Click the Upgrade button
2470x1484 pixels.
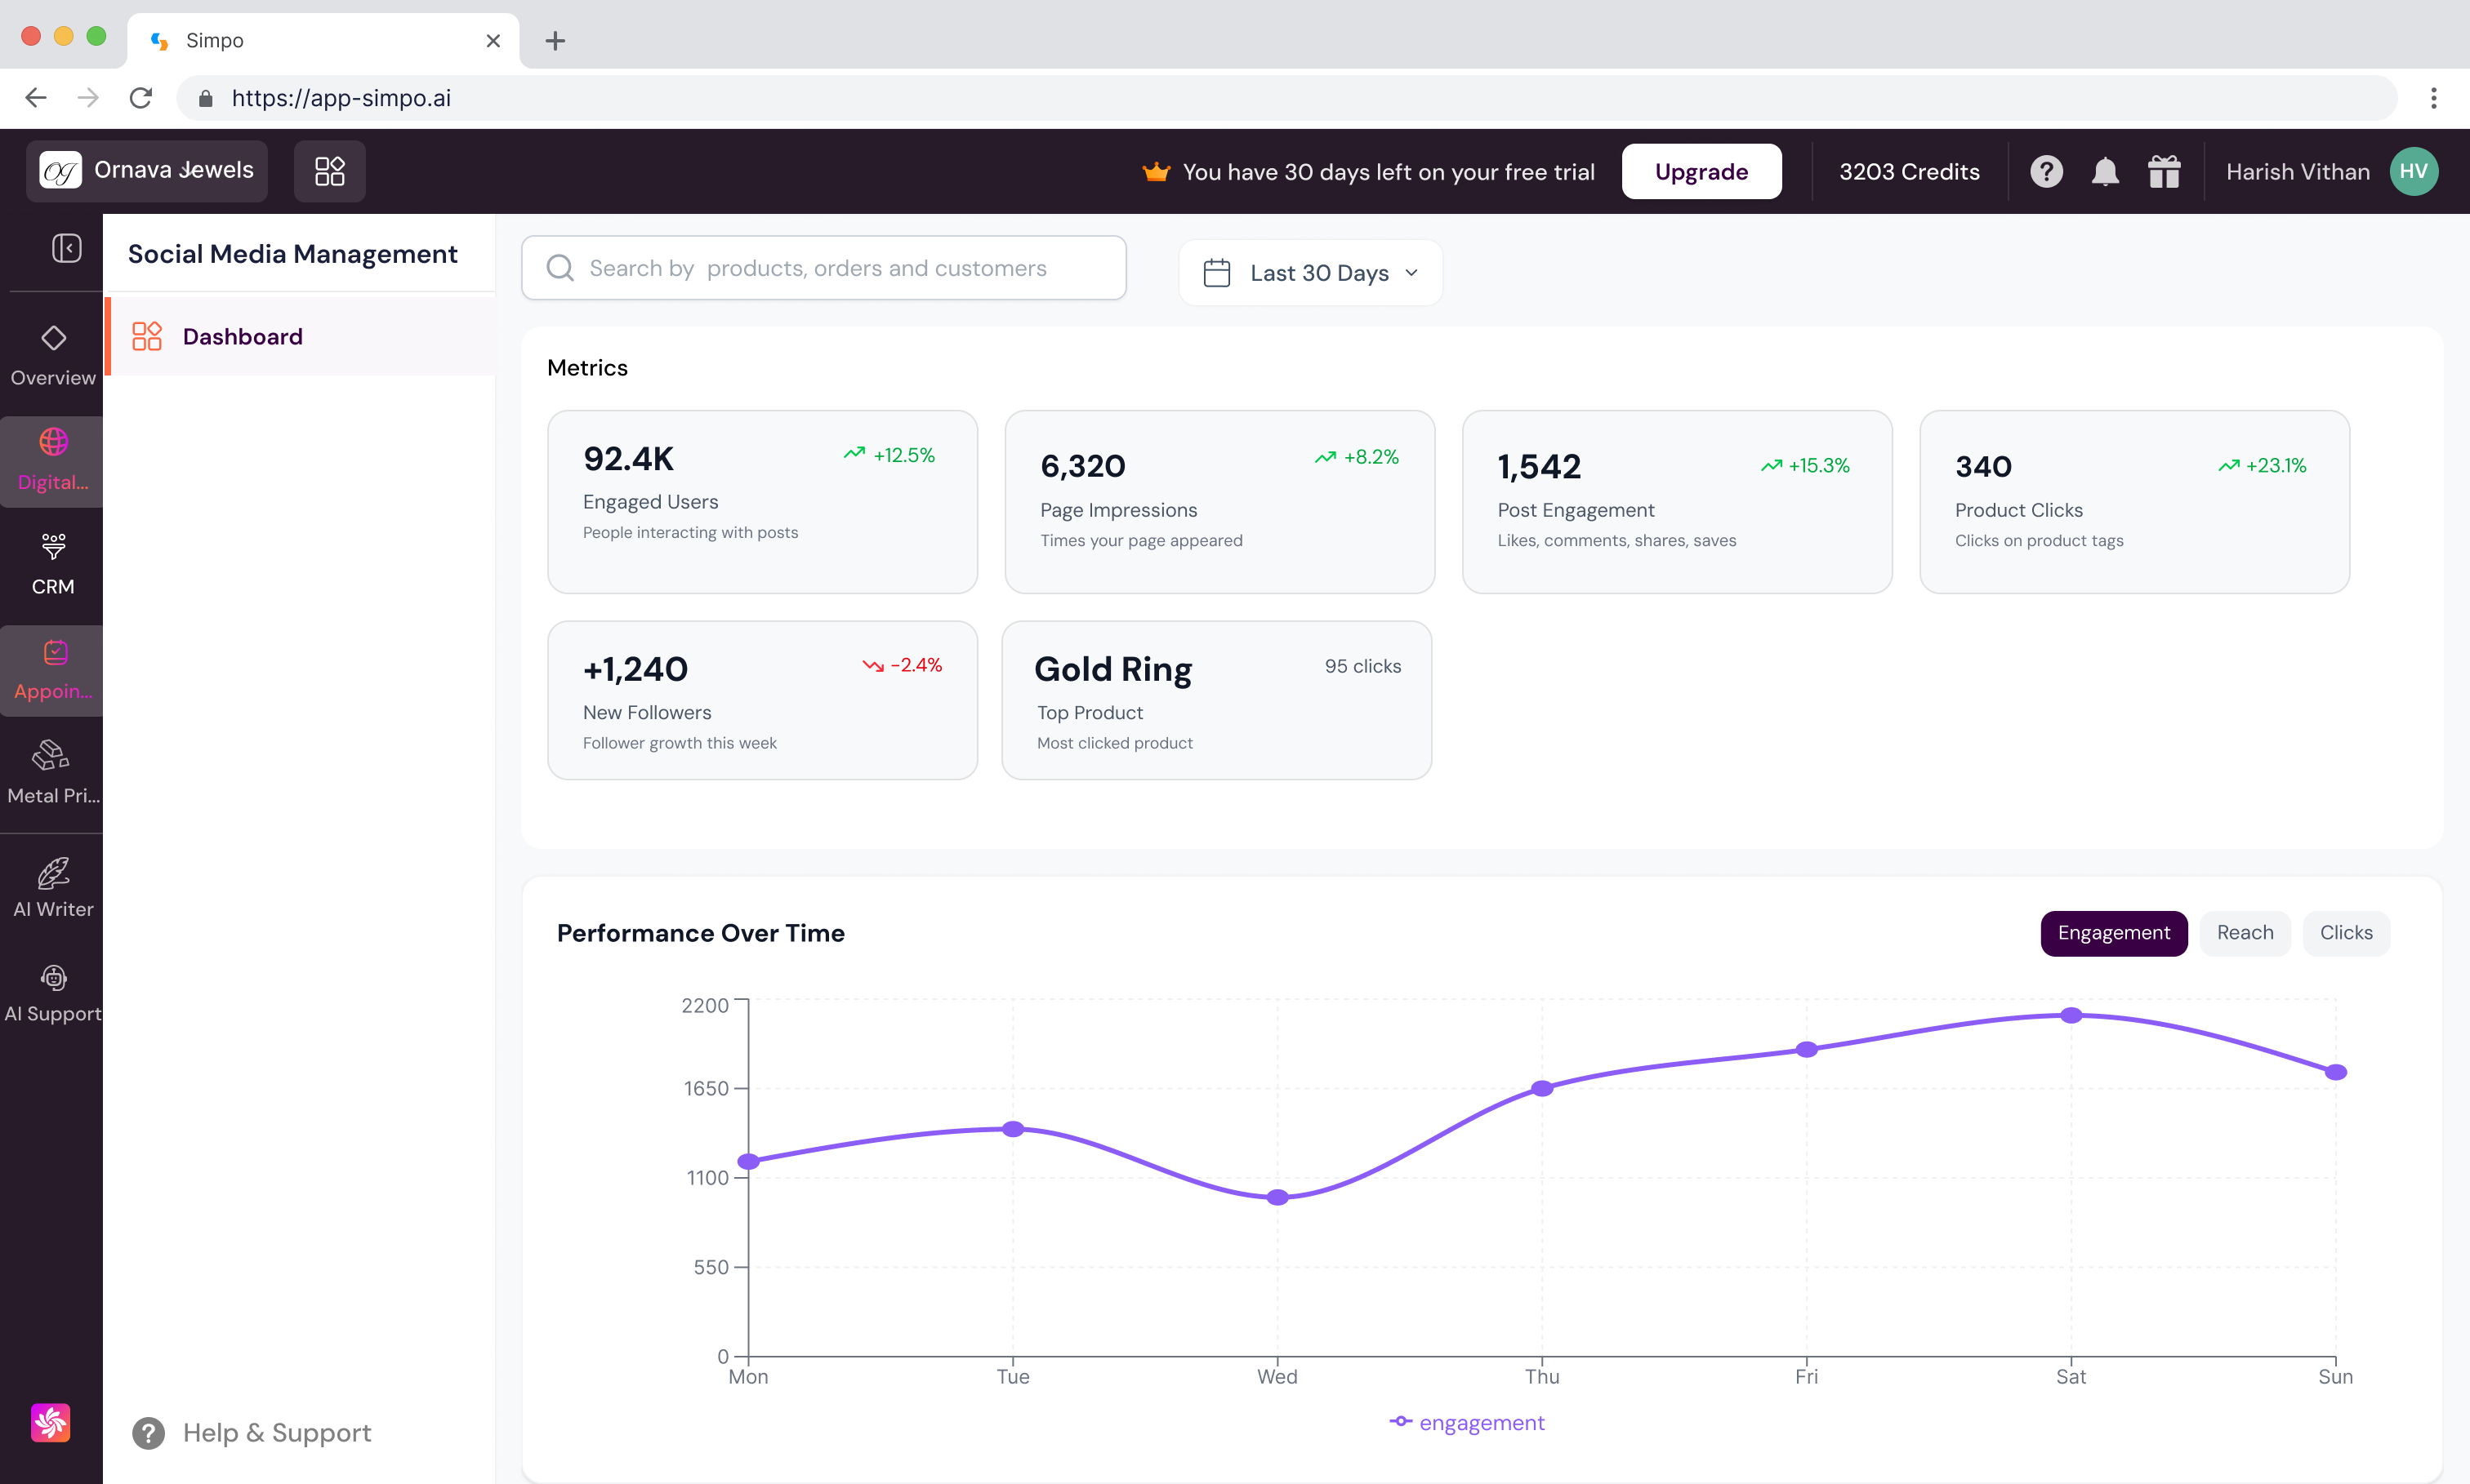coord(1701,172)
